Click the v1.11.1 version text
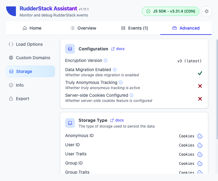This screenshot has height=181, width=218. [x=83, y=9]
